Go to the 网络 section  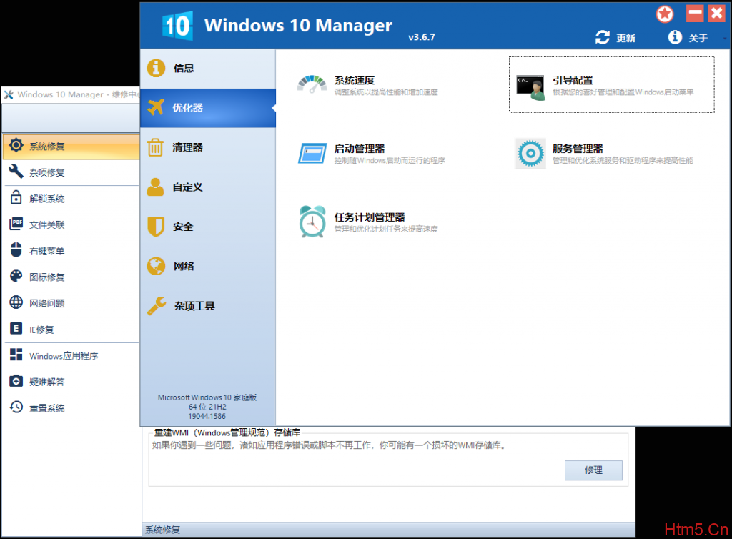pos(208,266)
